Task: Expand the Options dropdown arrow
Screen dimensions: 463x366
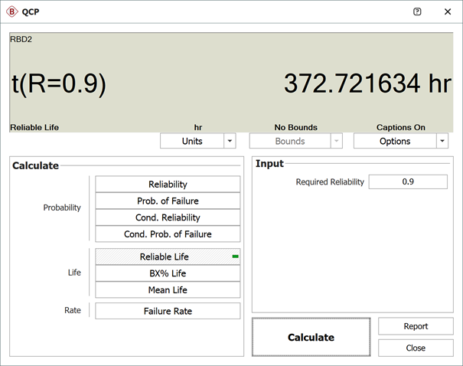Action: (x=442, y=141)
